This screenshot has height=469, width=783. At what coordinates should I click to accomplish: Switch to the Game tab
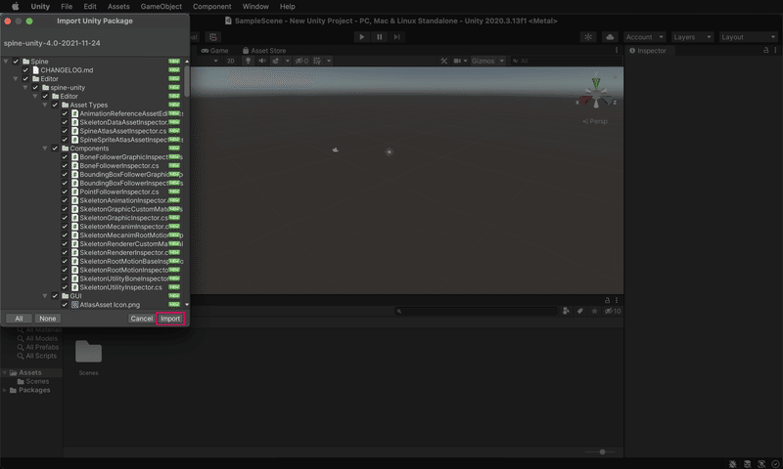pos(214,51)
